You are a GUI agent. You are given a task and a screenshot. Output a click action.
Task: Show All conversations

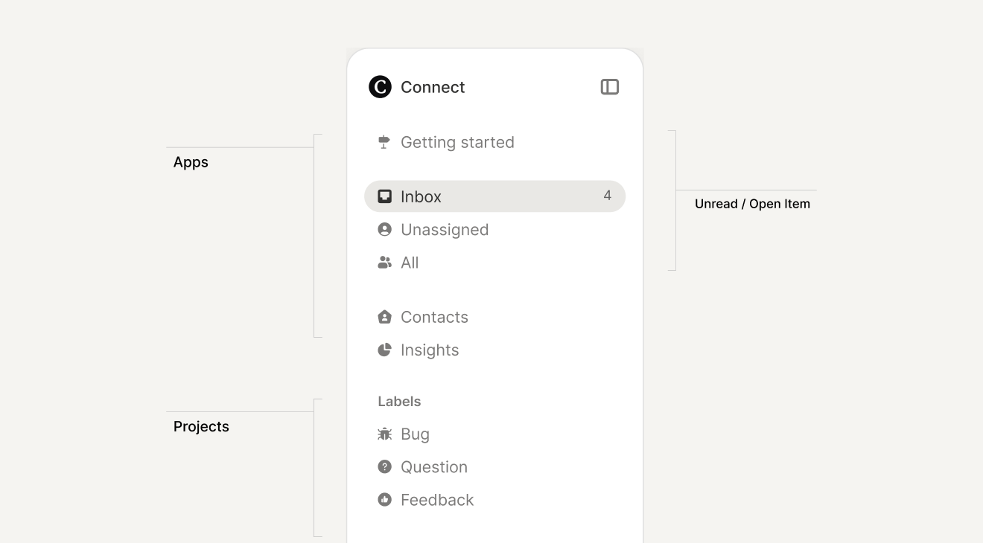pyautogui.click(x=410, y=263)
